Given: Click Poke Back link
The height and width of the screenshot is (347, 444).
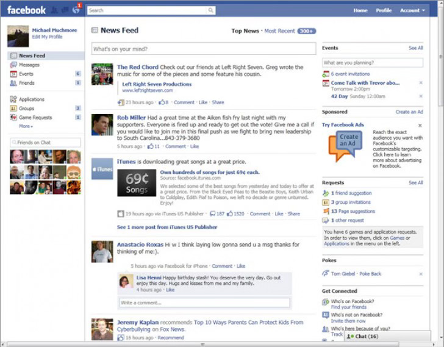Looking at the screenshot, I should (370, 274).
